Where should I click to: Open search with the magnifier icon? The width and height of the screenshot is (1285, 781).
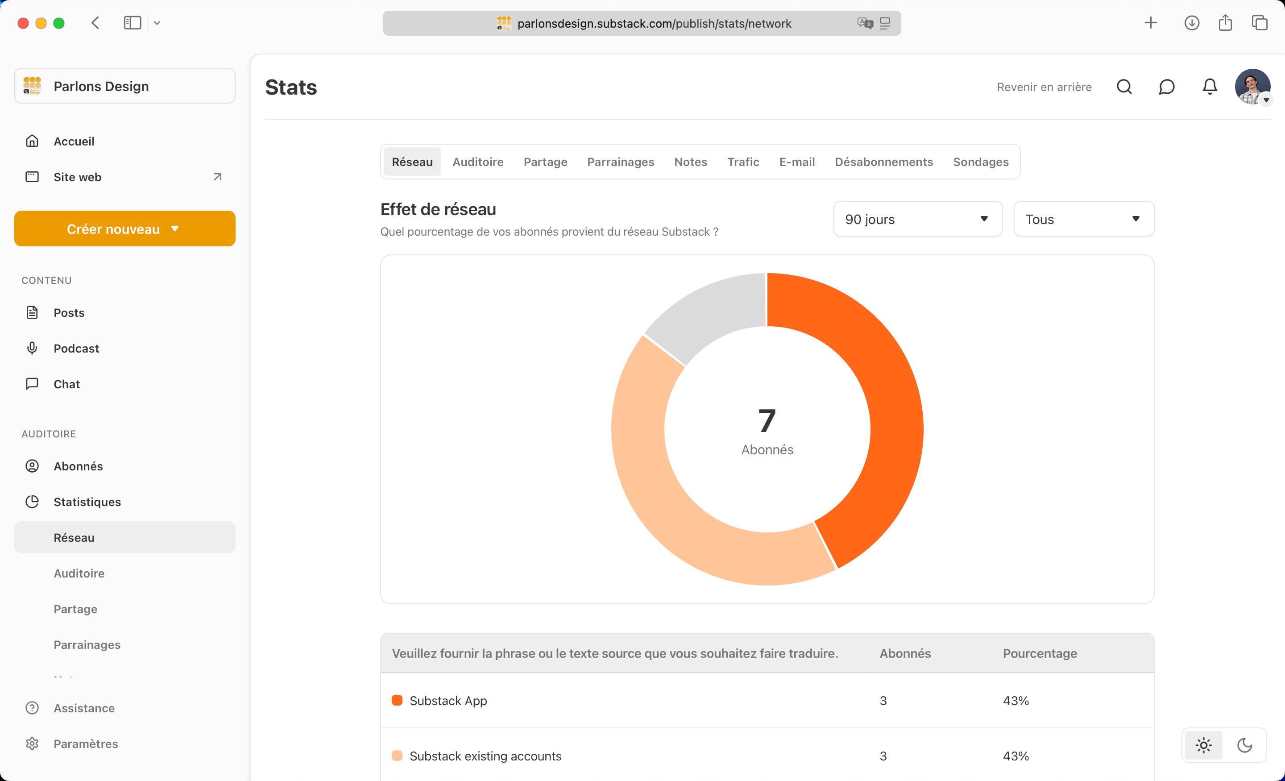1124,87
